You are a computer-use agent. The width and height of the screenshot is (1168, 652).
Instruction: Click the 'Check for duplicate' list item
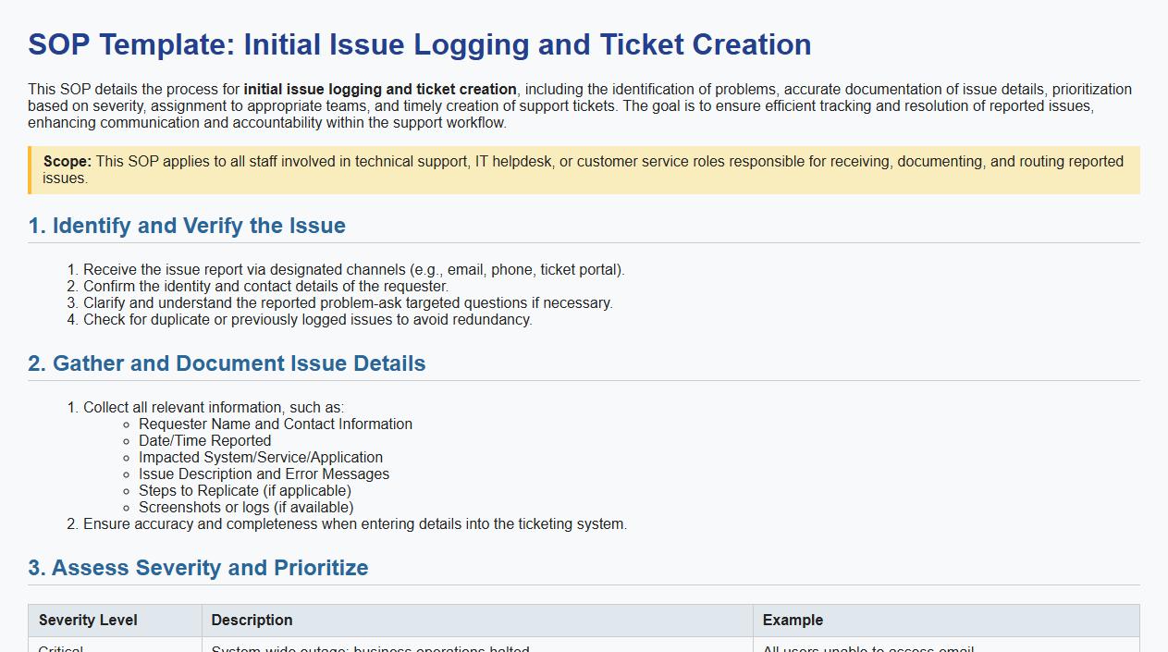pyautogui.click(x=307, y=320)
